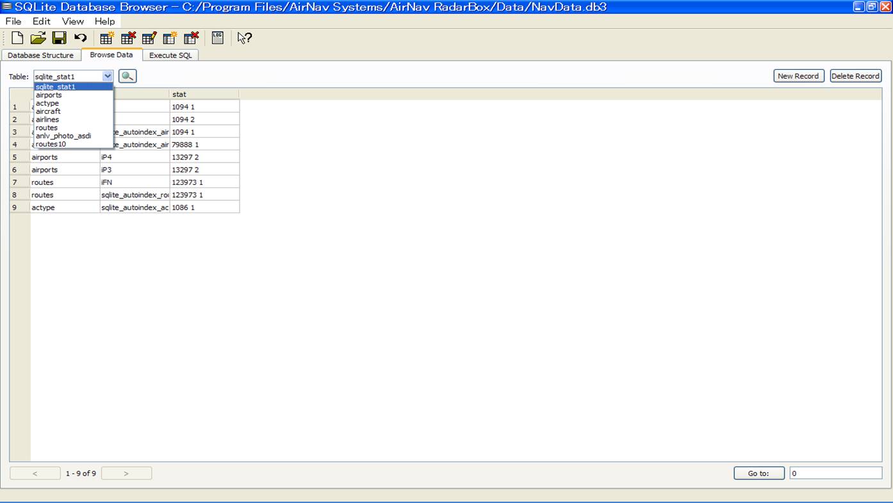Go to next page with > button
Viewport: 893px width, 503px height.
coord(126,474)
